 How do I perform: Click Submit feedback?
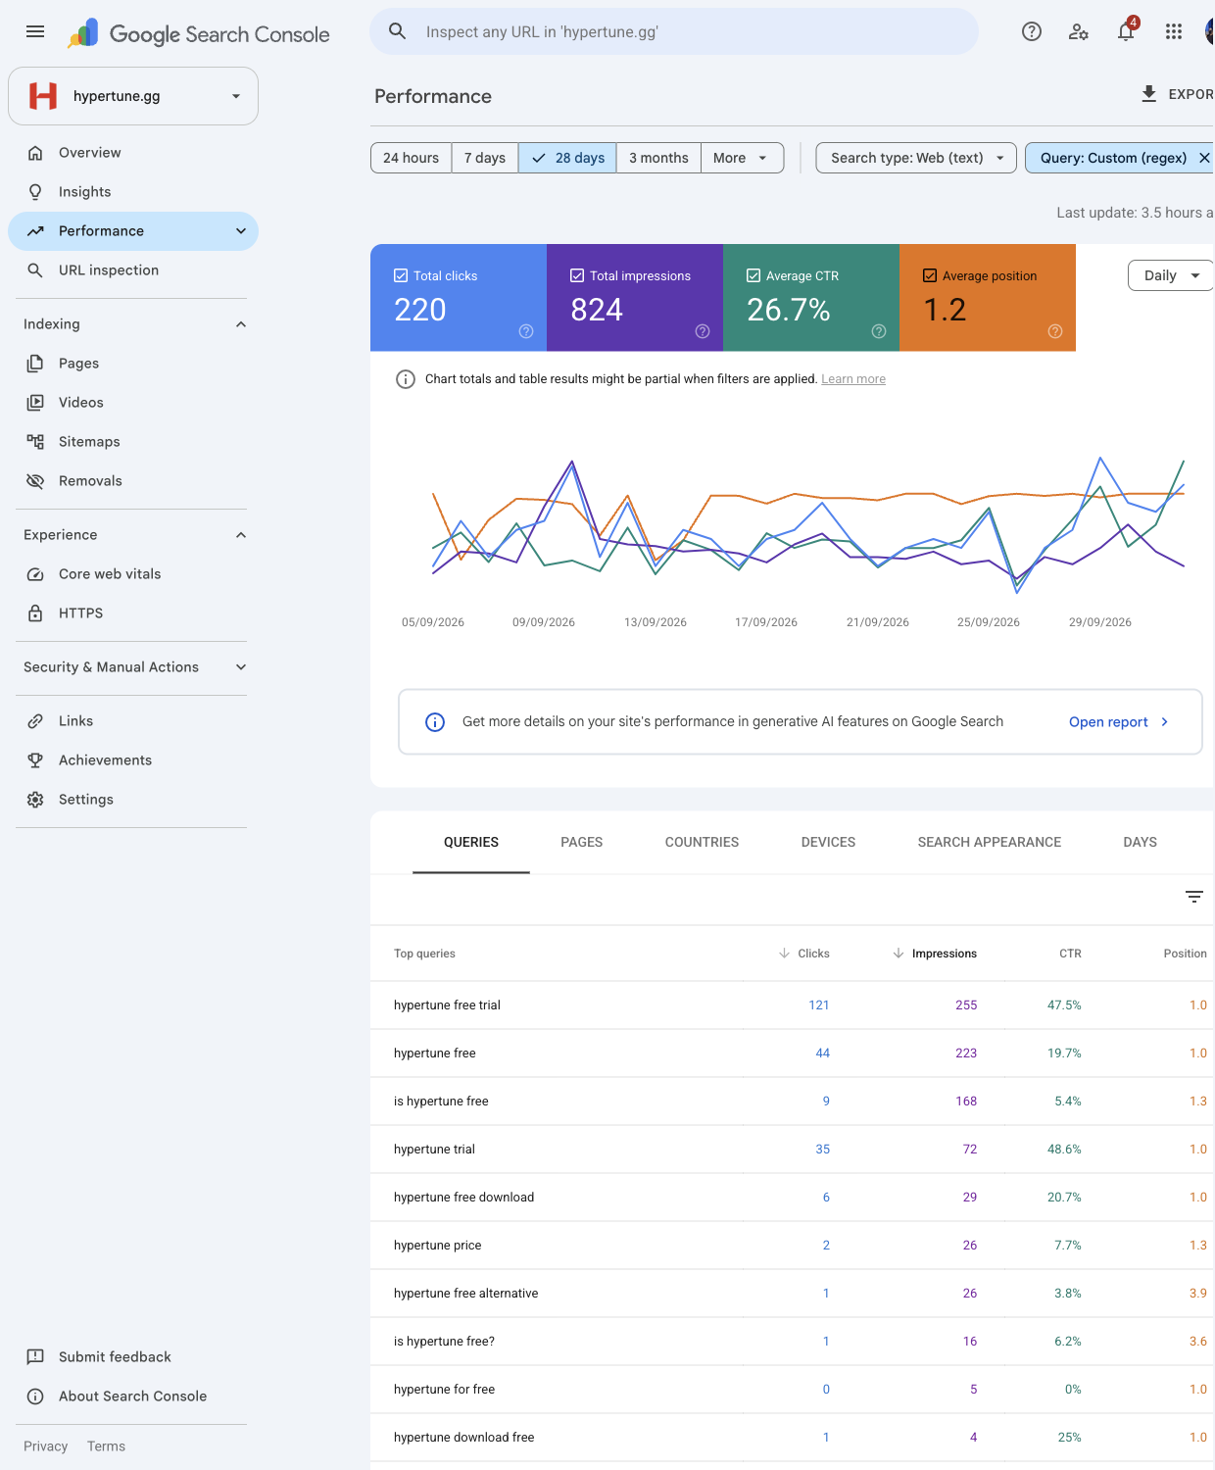(133, 1357)
